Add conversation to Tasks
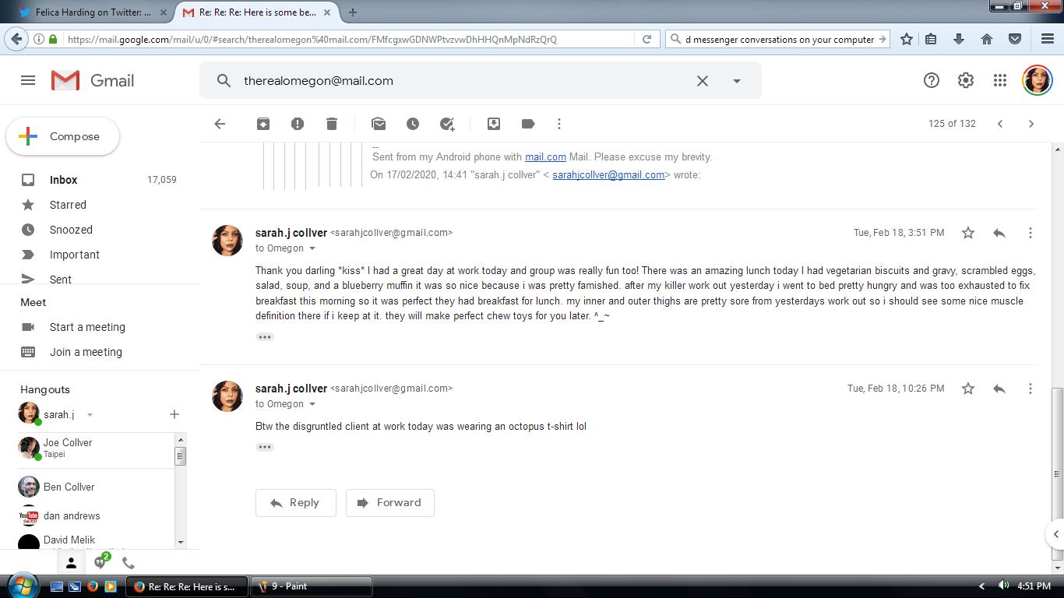Image resolution: width=1064 pixels, height=598 pixels. pyautogui.click(x=447, y=124)
